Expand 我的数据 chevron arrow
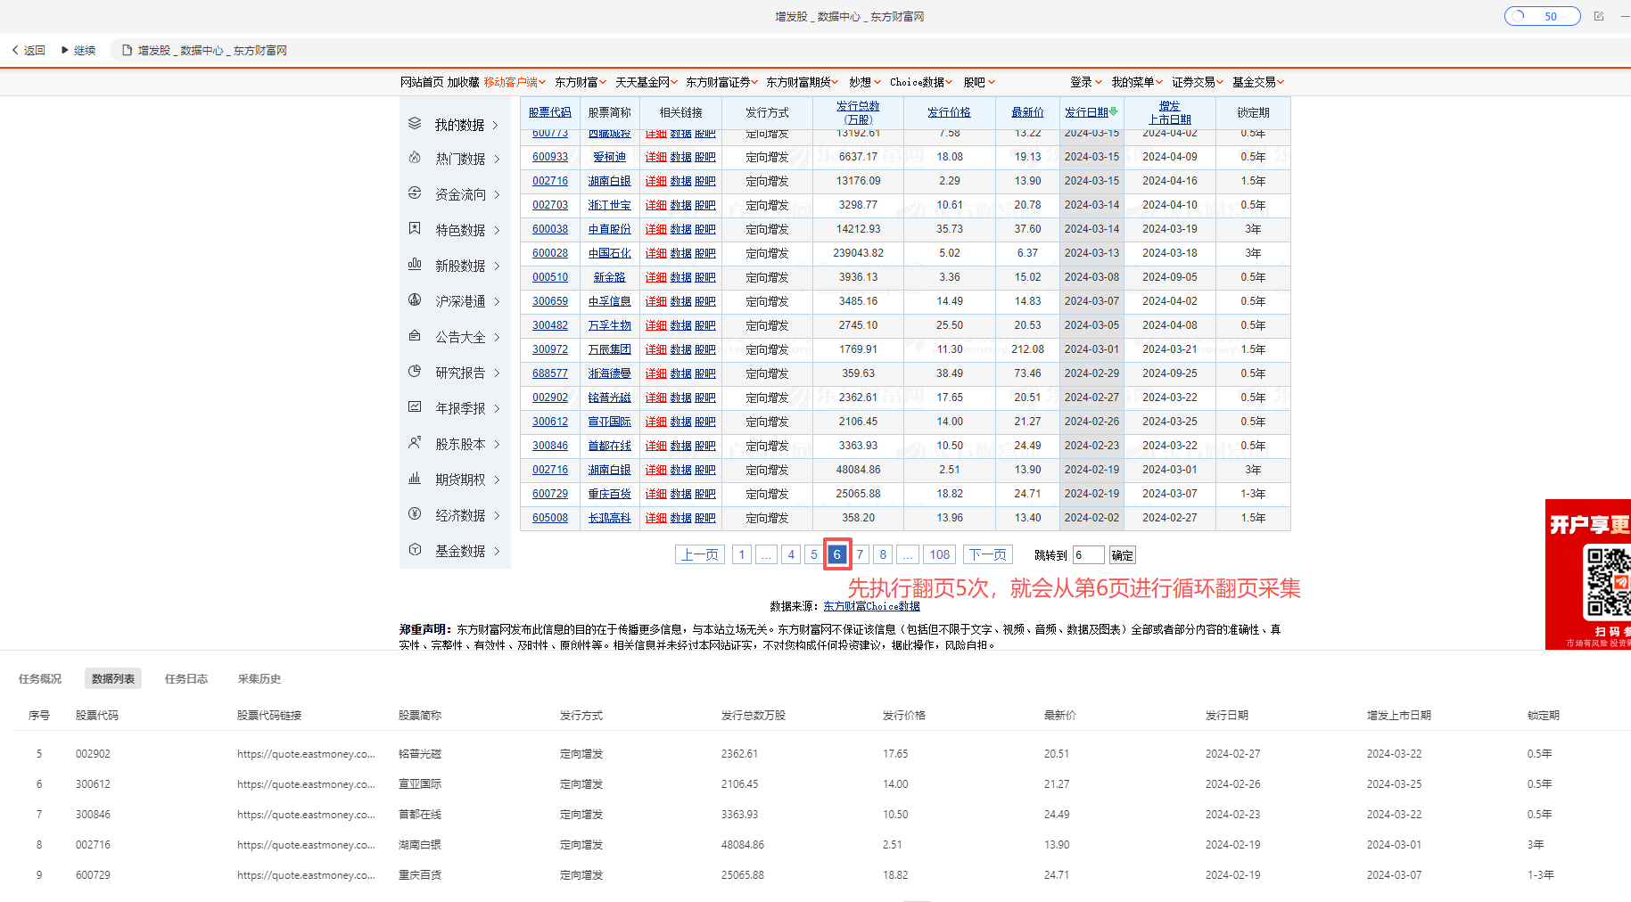 [496, 125]
